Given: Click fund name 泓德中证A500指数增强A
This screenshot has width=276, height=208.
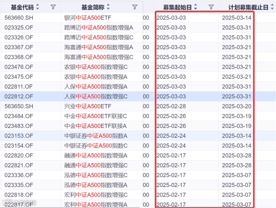Looking at the screenshot, I should pos(96,185).
